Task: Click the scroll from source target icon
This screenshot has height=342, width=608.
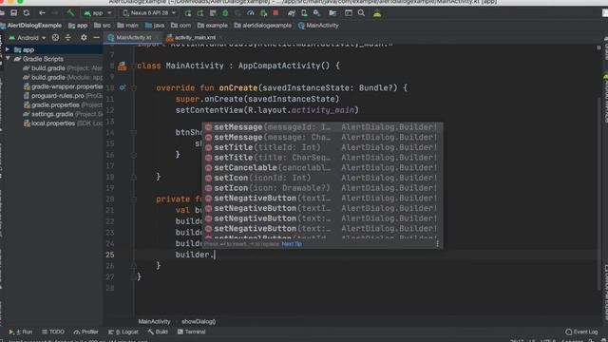Action: point(55,38)
